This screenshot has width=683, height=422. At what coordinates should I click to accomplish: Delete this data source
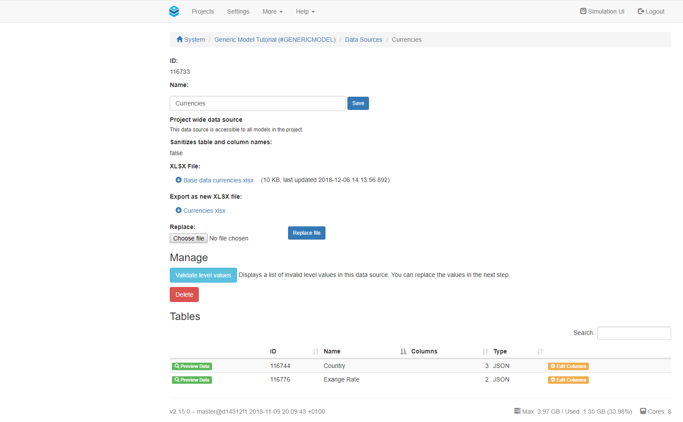[x=184, y=295]
